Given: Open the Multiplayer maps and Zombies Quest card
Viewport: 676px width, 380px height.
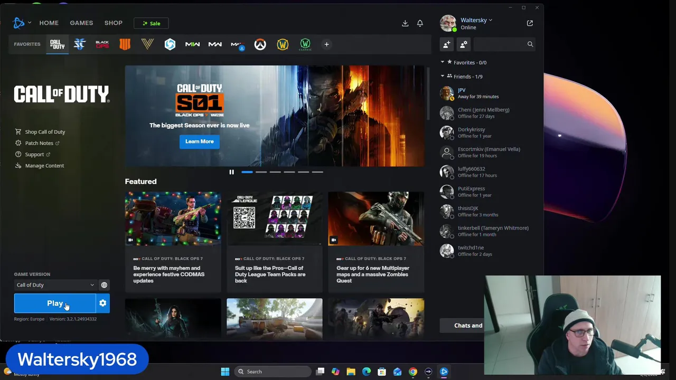Looking at the screenshot, I should point(376,242).
